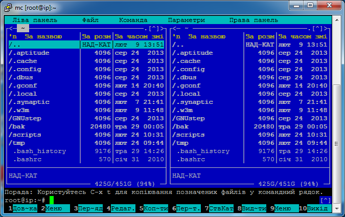Select /.synaptic in right panel
This screenshot has height=217, width=345.
(x=250, y=102)
